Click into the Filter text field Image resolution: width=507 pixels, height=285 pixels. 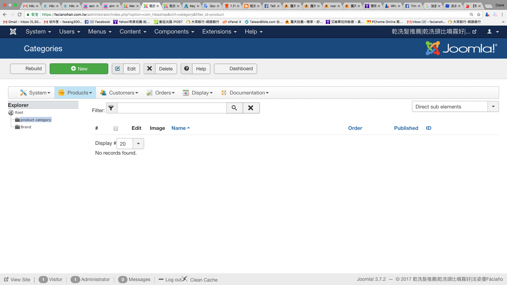point(172,108)
